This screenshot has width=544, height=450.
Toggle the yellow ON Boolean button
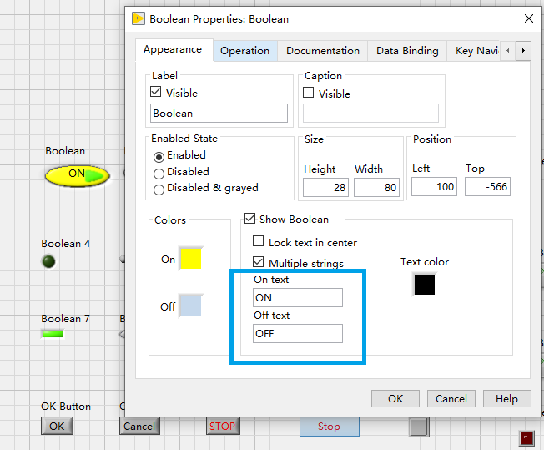[78, 175]
